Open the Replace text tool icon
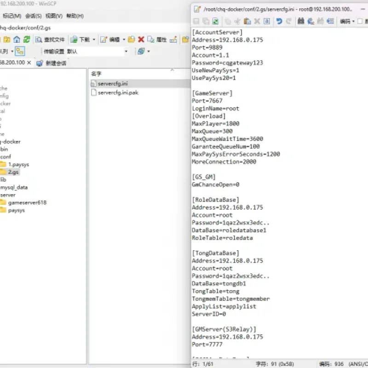Image resolution: width=368 pixels, height=368 pixels. tap(311, 21)
